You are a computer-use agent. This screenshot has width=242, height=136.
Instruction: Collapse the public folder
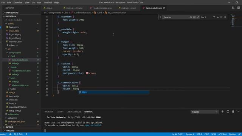11,23
